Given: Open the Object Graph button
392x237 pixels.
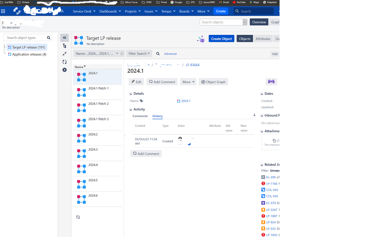Looking at the screenshot, I should 213,82.
